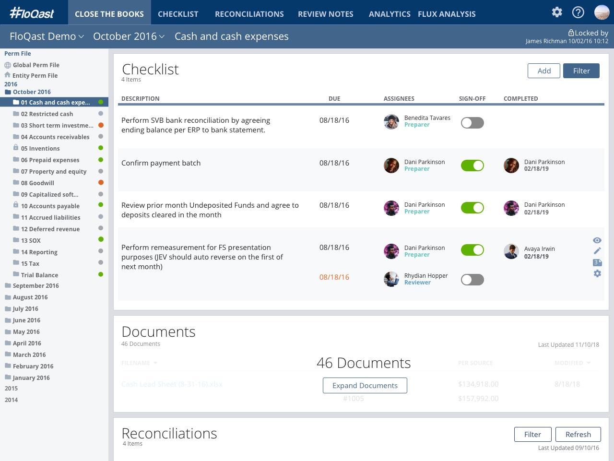Click green status dot for 13 SOX
This screenshot has height=461, width=614.
point(101,239)
